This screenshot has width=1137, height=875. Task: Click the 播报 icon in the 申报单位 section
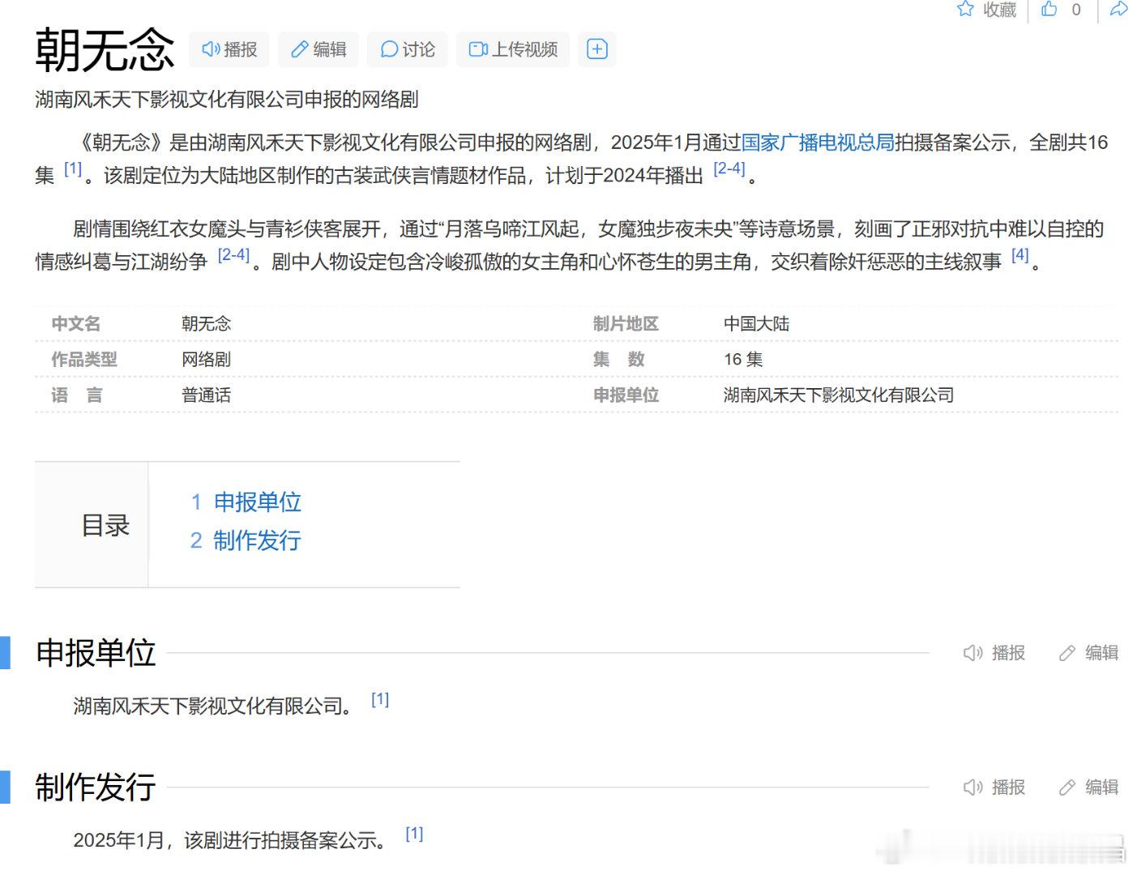tap(972, 653)
